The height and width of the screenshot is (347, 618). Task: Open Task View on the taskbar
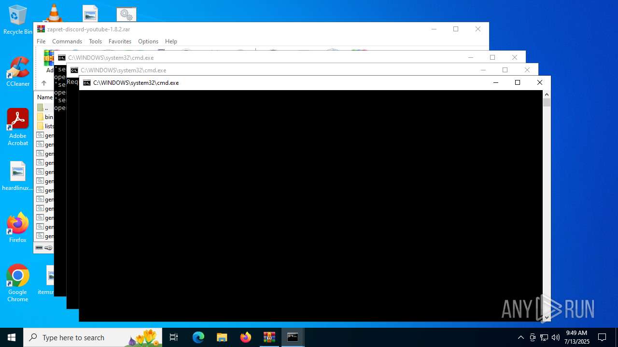pyautogui.click(x=174, y=337)
